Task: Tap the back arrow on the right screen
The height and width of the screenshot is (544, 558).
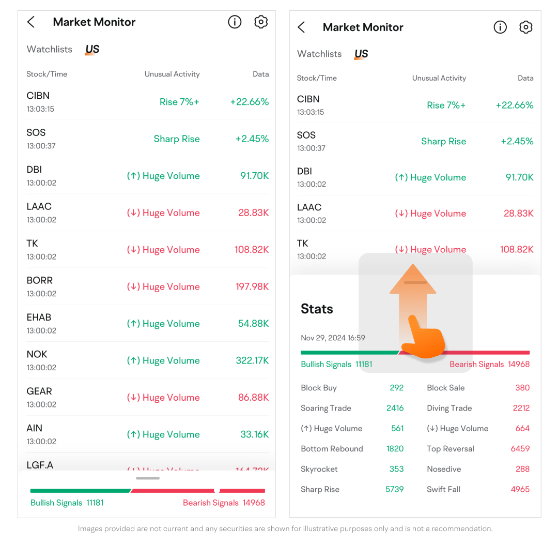Action: click(x=301, y=27)
